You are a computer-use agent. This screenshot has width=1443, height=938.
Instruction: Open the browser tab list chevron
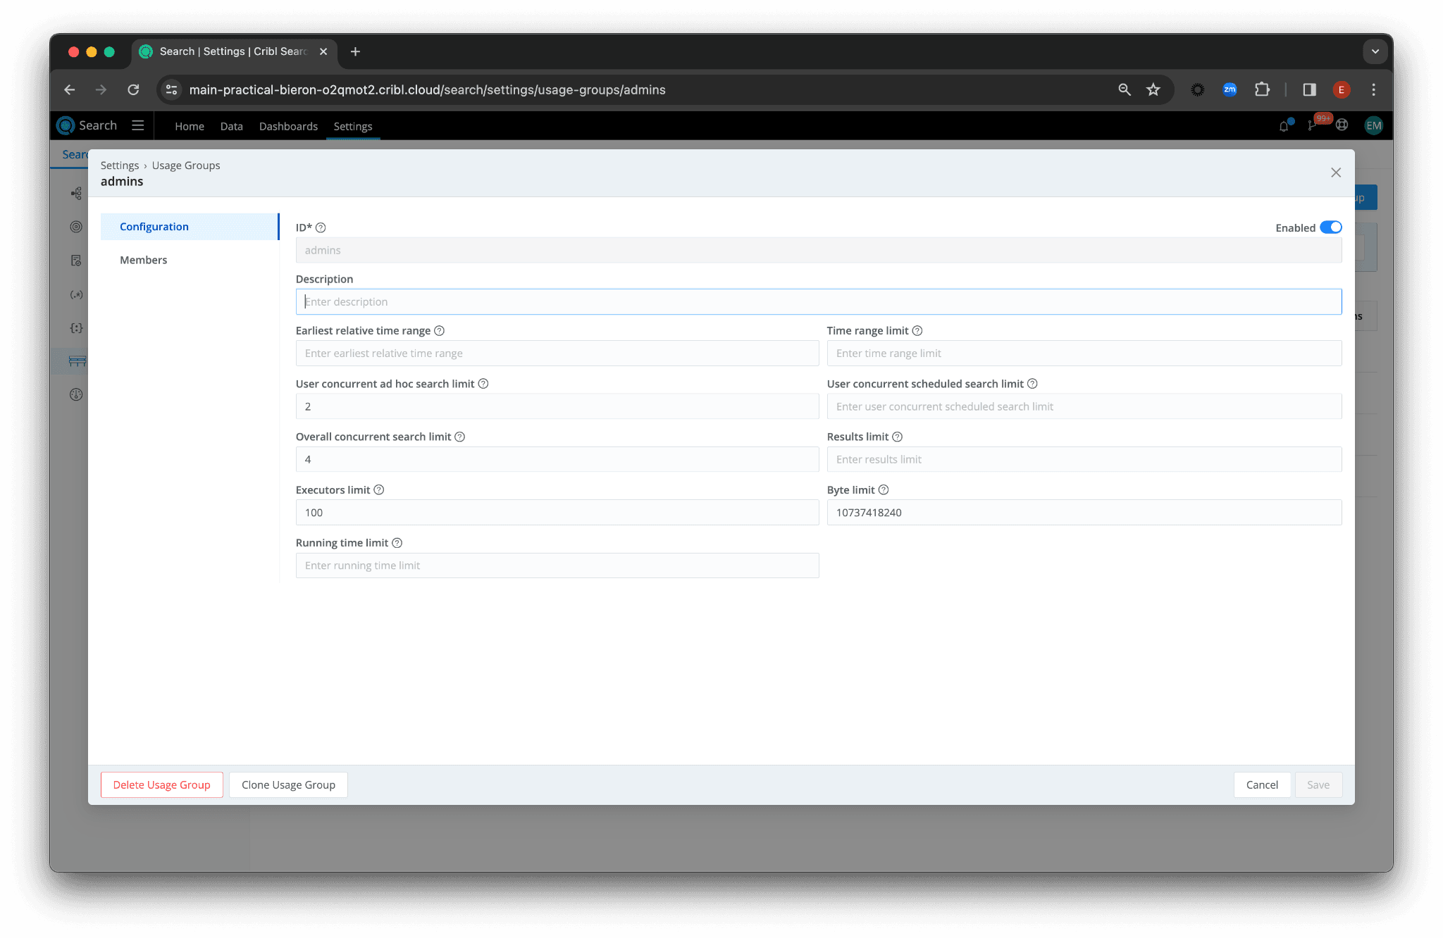click(x=1375, y=51)
